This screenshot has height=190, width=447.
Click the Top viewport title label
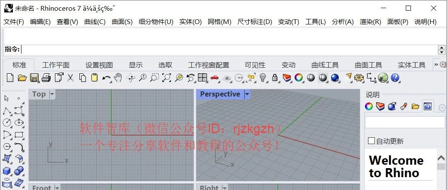[39, 94]
